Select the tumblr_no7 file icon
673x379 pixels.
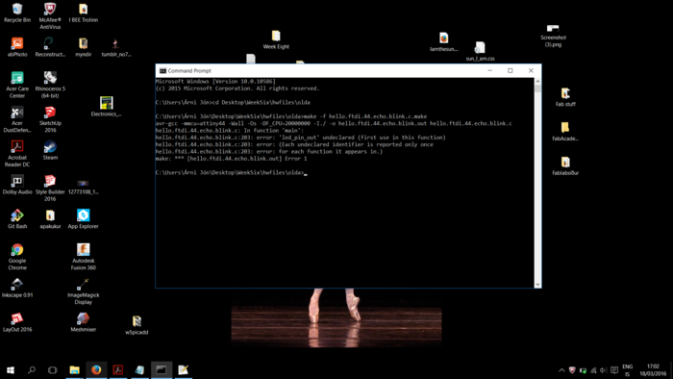116,47
